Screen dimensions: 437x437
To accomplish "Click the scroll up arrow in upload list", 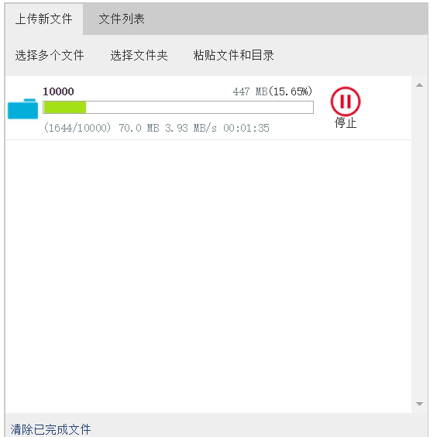I will tap(419, 85).
